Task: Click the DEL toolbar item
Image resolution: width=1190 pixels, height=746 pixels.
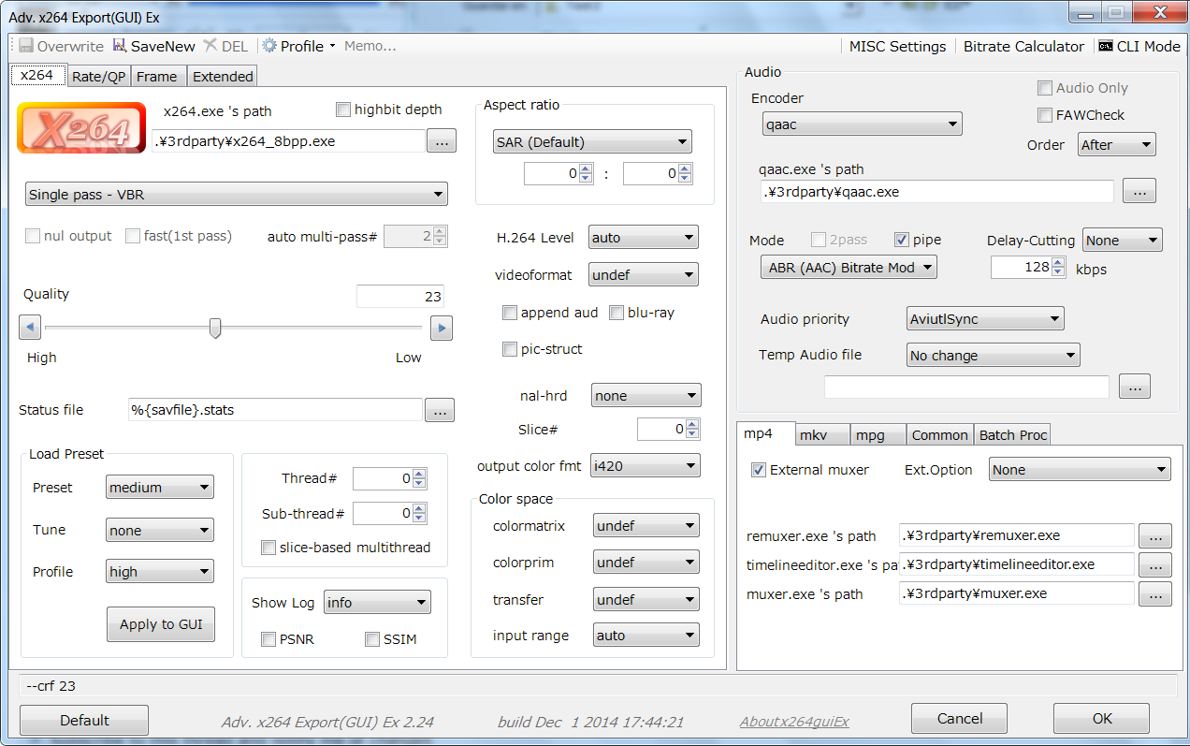Action: coord(225,46)
